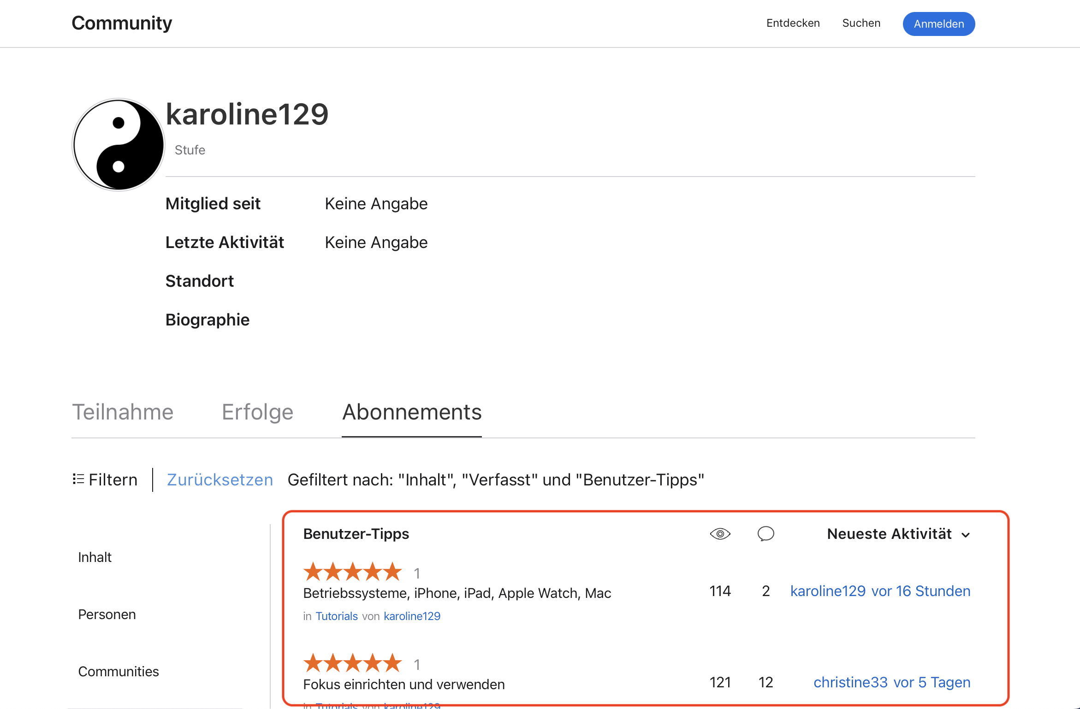Open christine33 profile link

(850, 682)
